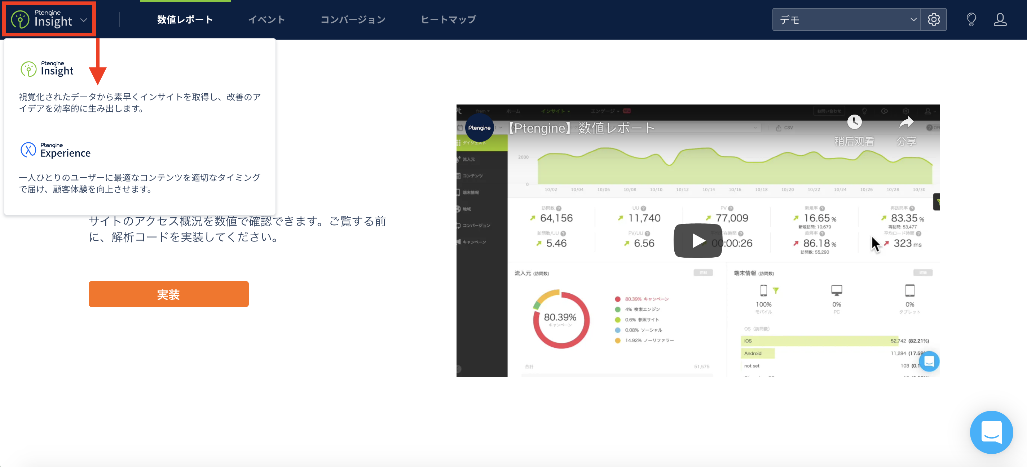The height and width of the screenshot is (467, 1027).
Task: Click the access overview description text
Action: point(237,229)
